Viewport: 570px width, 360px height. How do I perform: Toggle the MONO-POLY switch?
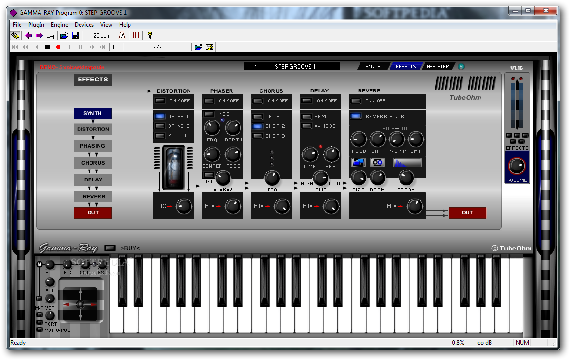coord(40,330)
